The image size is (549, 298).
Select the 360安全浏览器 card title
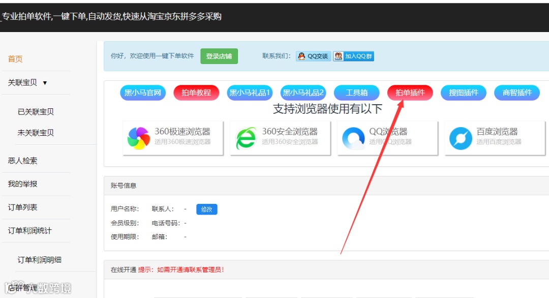coord(290,132)
